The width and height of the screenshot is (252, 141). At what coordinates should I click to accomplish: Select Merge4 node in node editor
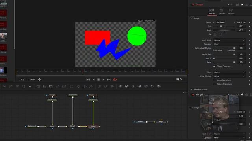point(93,126)
